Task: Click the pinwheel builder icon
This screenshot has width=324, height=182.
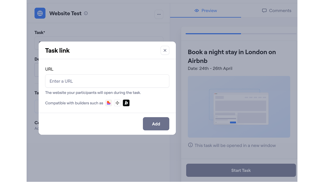Action: click(117, 103)
